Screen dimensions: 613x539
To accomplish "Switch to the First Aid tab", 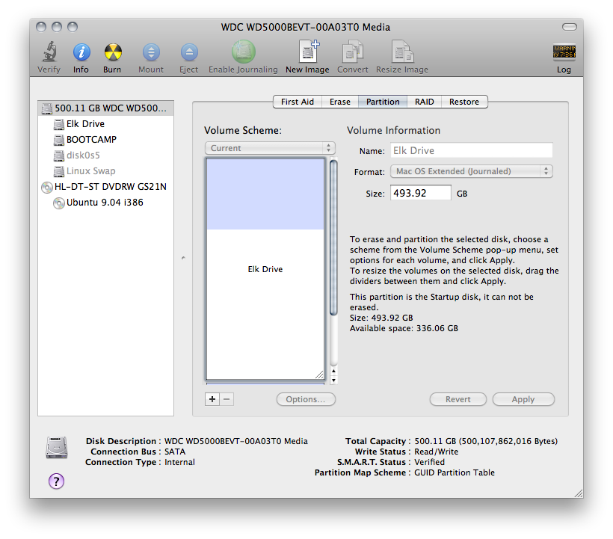I will pos(297,102).
